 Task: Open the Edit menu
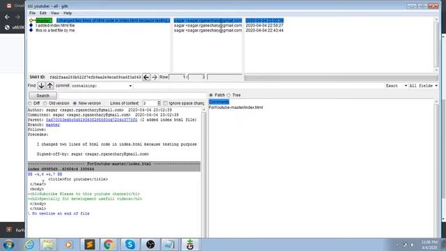click(x=43, y=13)
